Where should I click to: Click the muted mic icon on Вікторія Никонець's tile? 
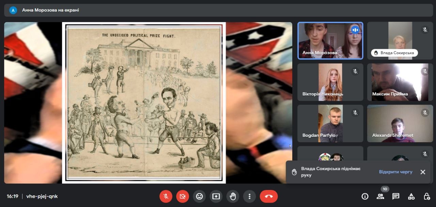point(355,71)
